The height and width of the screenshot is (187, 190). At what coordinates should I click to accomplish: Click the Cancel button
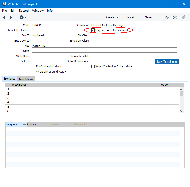point(129,17)
